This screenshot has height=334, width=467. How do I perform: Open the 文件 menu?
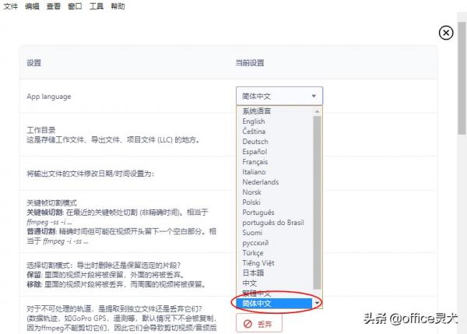pos(10,6)
